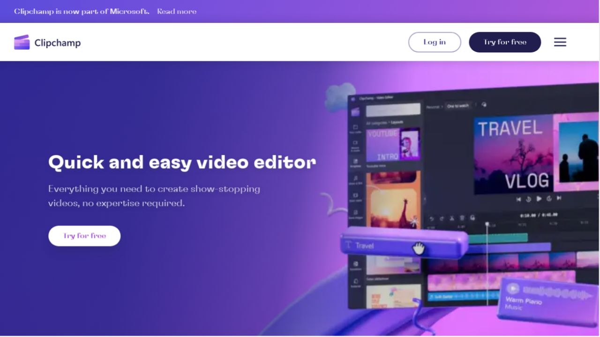600x337 pixels.
Task: Click the dark Try for free button beside Log in
Action: click(x=505, y=42)
